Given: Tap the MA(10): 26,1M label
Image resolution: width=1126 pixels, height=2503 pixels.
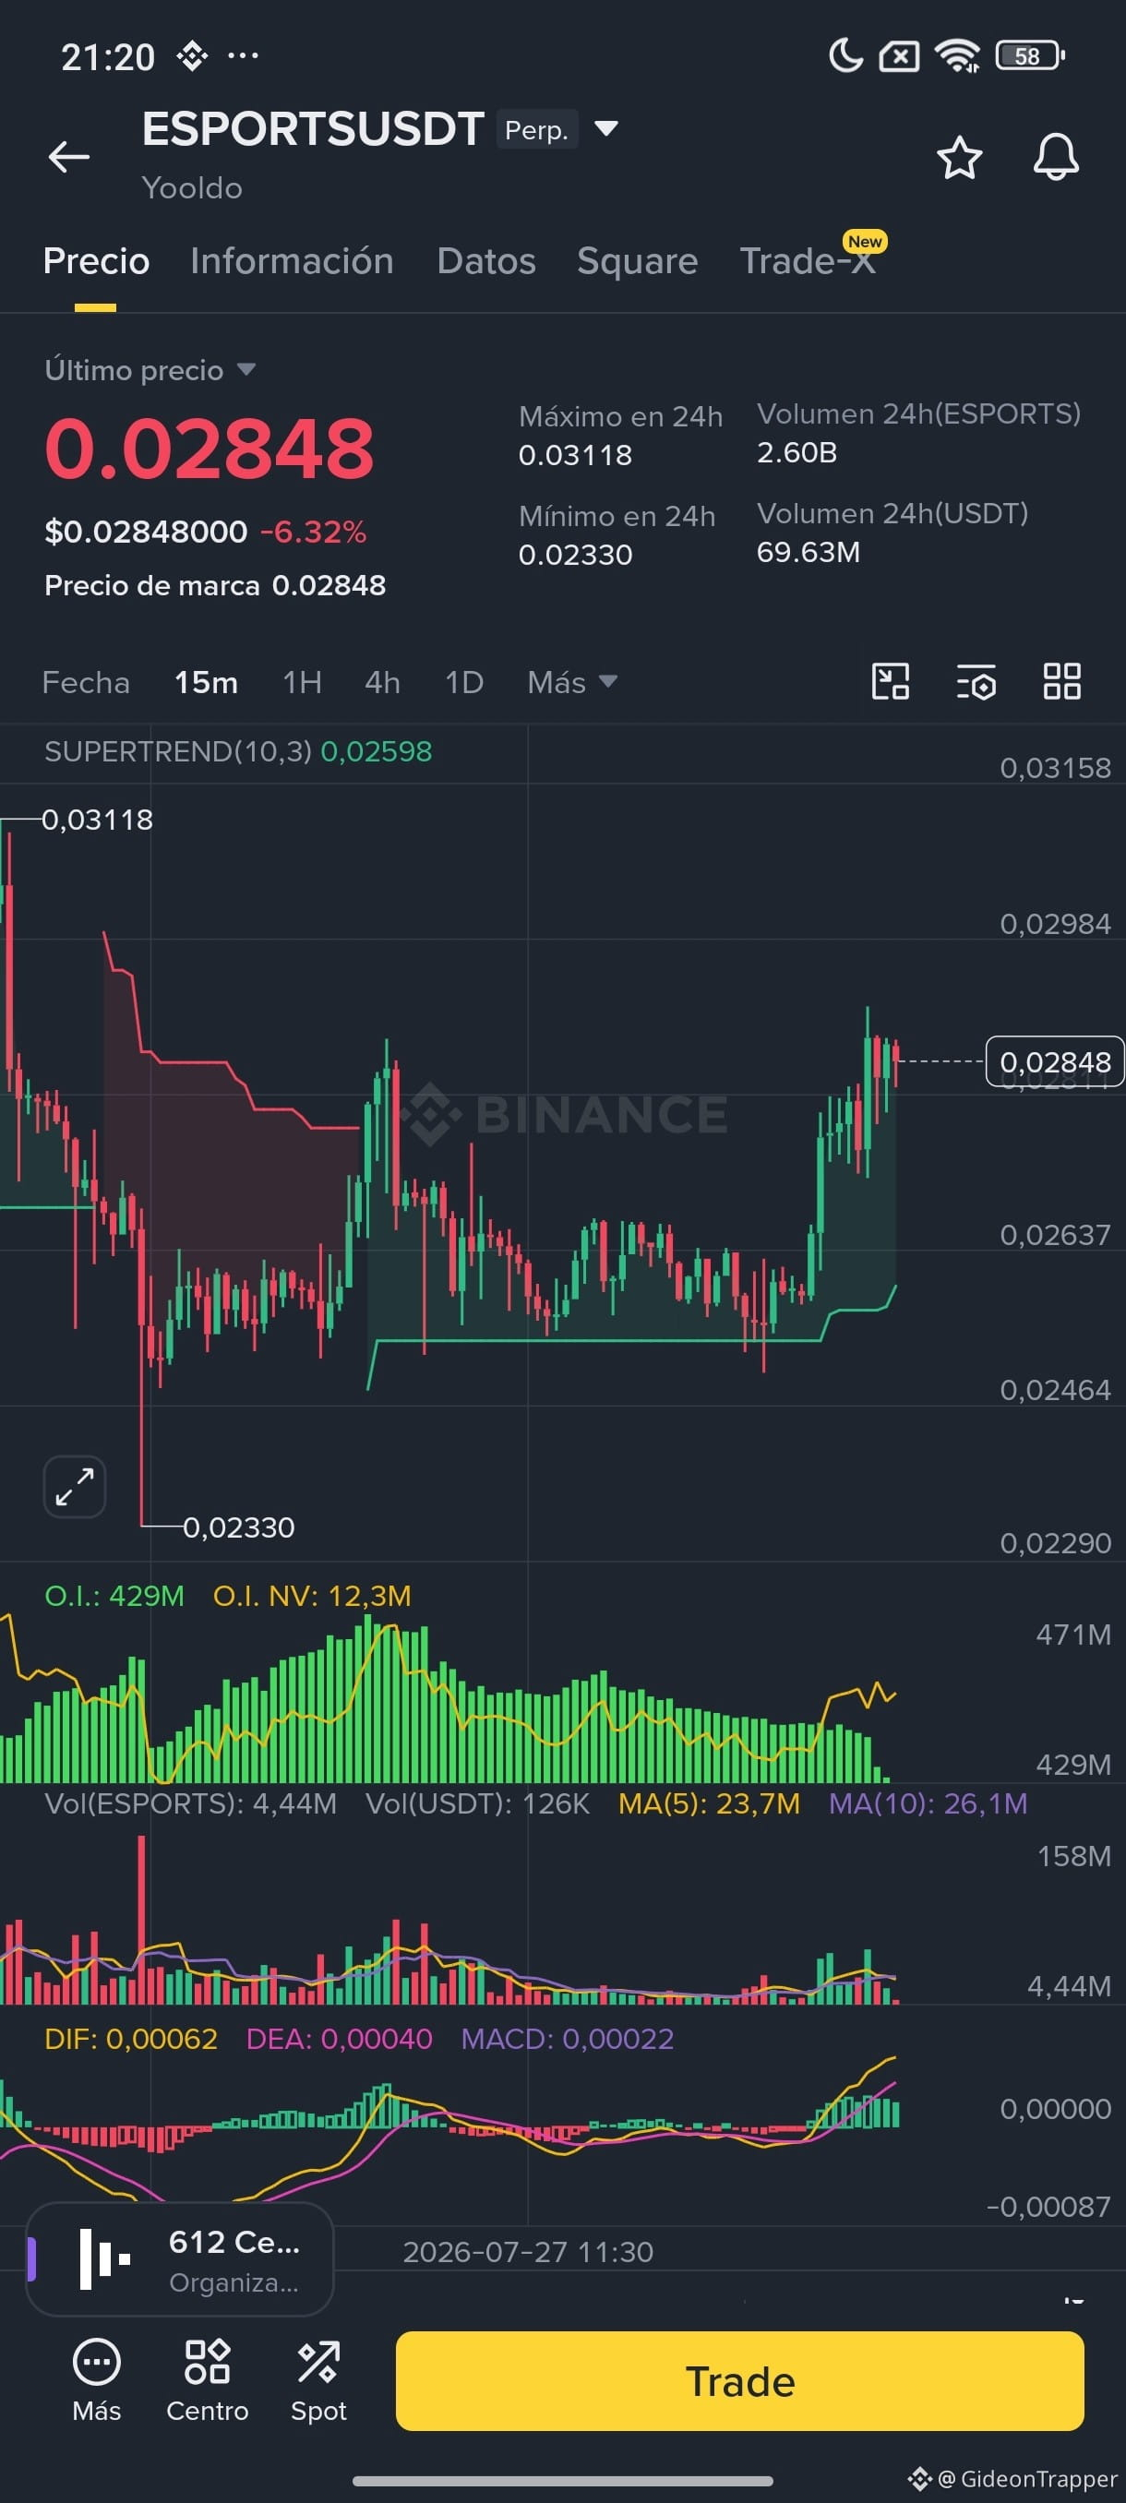Looking at the screenshot, I should tap(928, 1803).
